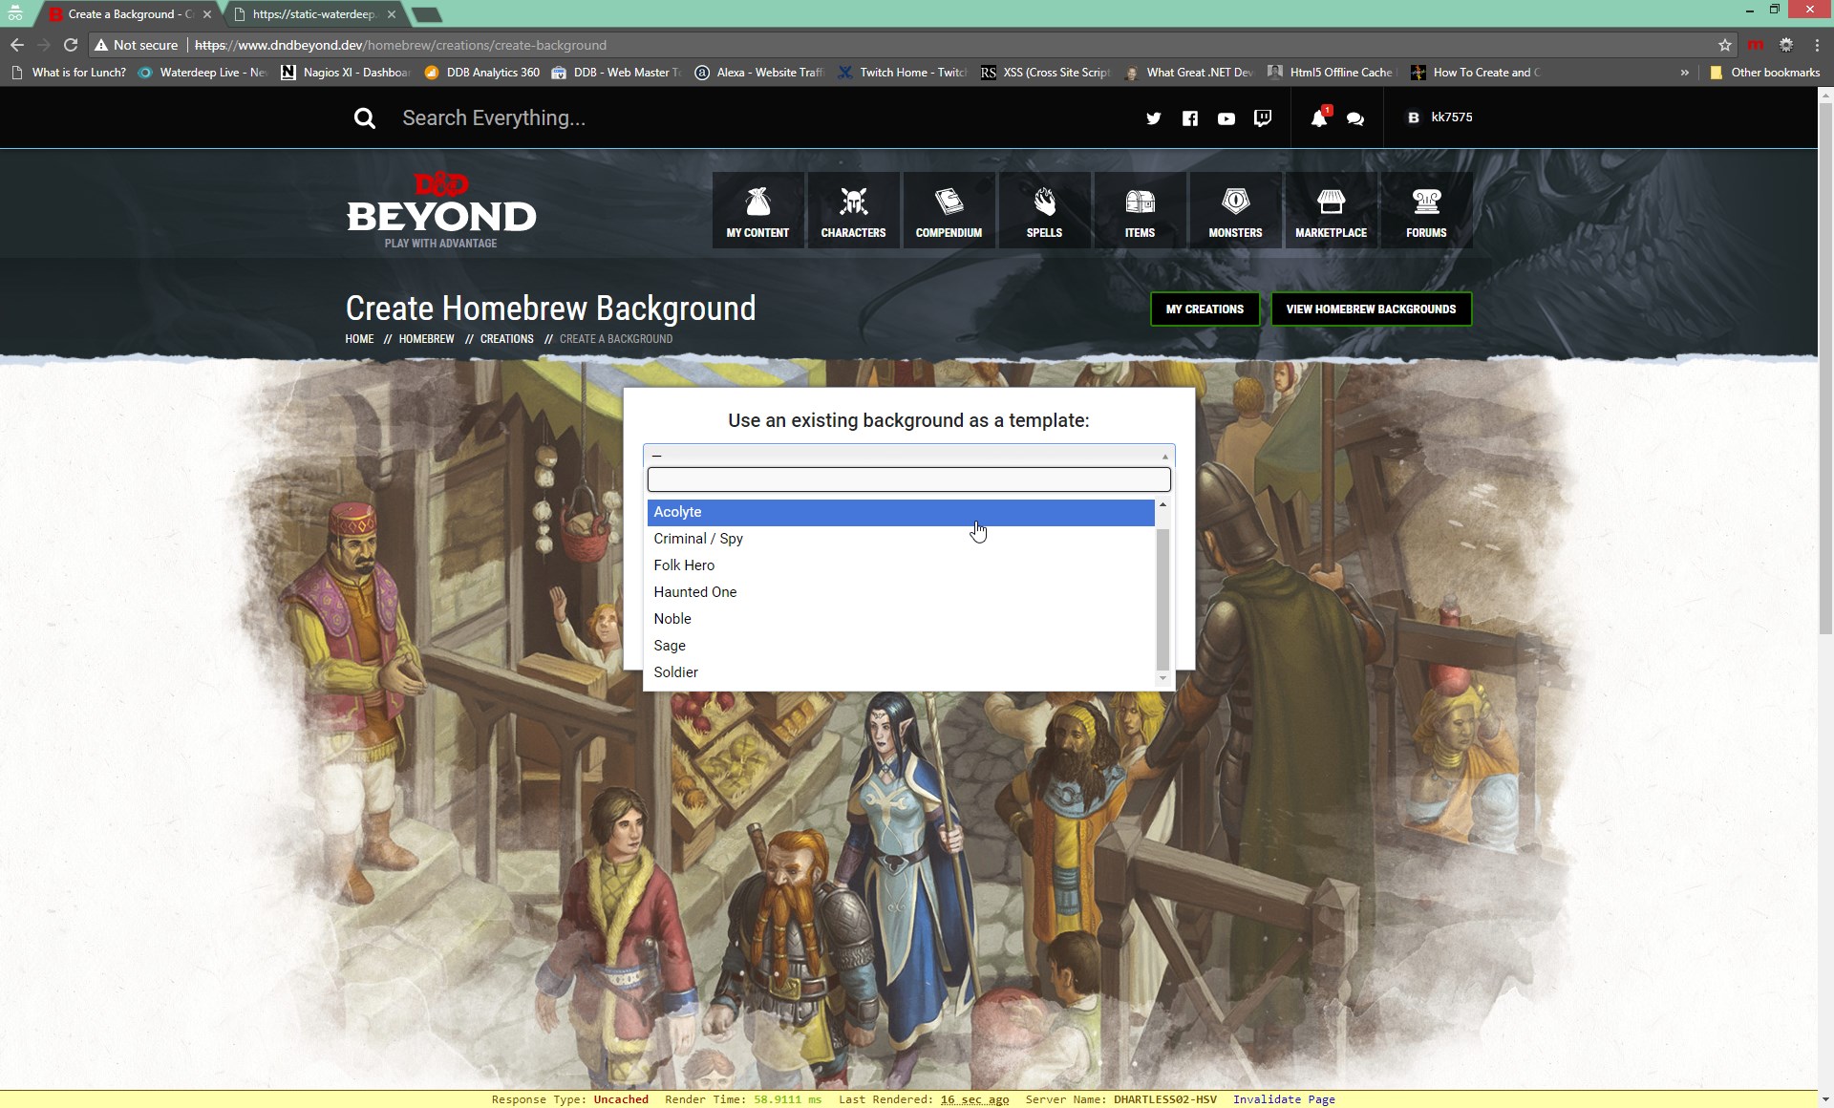
Task: Click the Search Everything field
Action: (x=494, y=118)
